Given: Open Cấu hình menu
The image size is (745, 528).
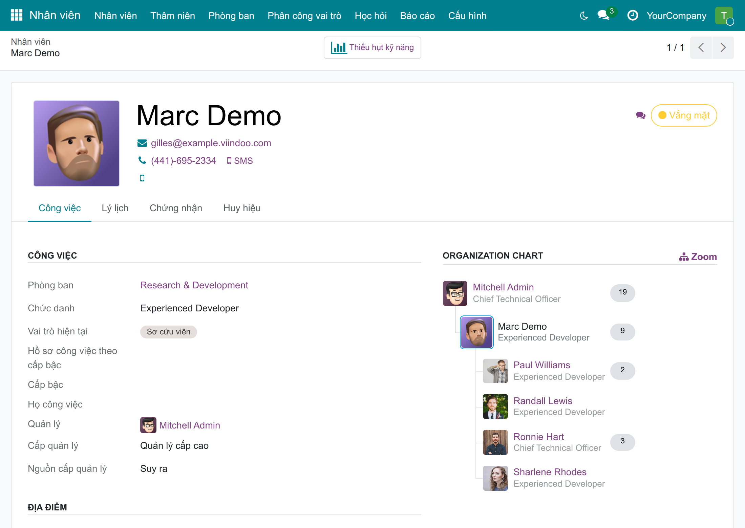Looking at the screenshot, I should pos(467,16).
